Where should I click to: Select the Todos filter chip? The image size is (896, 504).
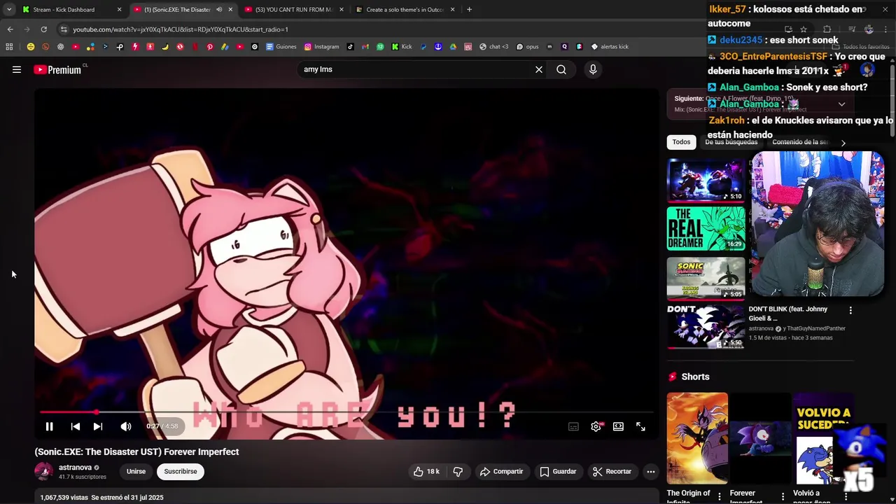681,142
